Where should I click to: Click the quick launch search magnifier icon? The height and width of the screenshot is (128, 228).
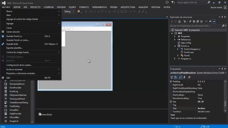pyautogui.click(x=209, y=2)
